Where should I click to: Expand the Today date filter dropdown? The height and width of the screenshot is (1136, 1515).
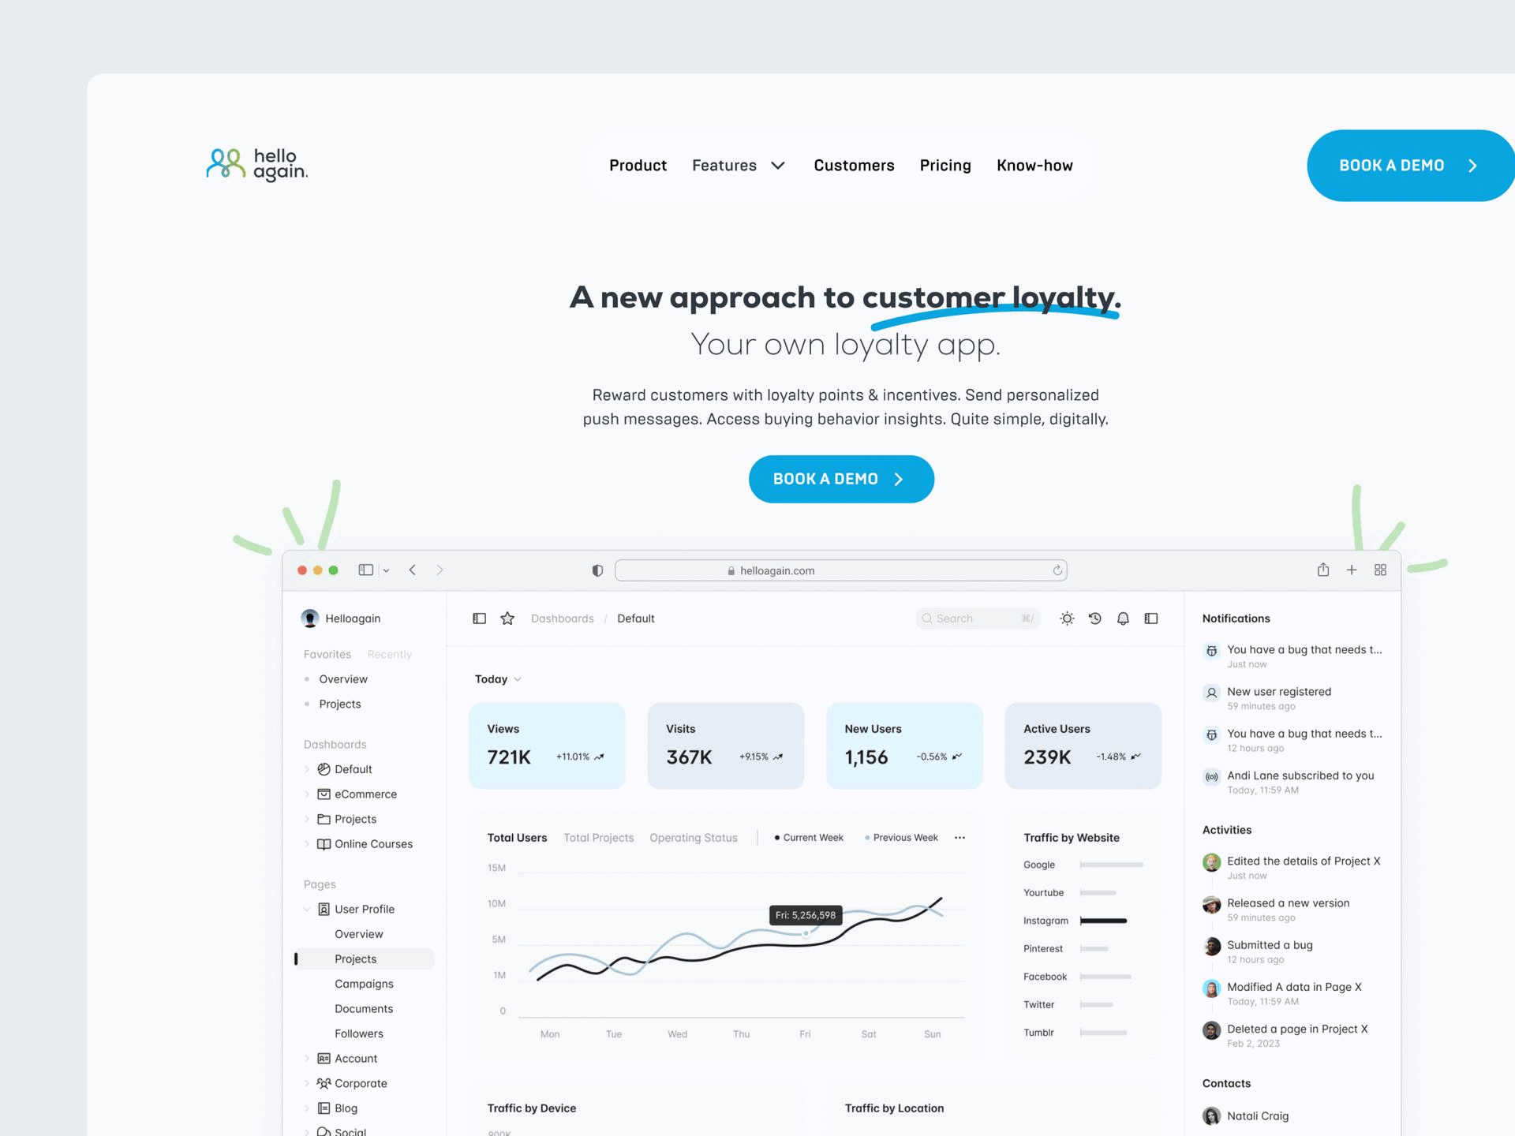(499, 679)
